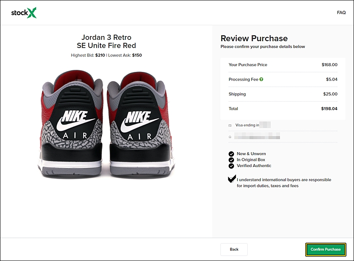Click the Verified Authentic checkmark icon
This screenshot has height=261, width=354.
coord(231,166)
